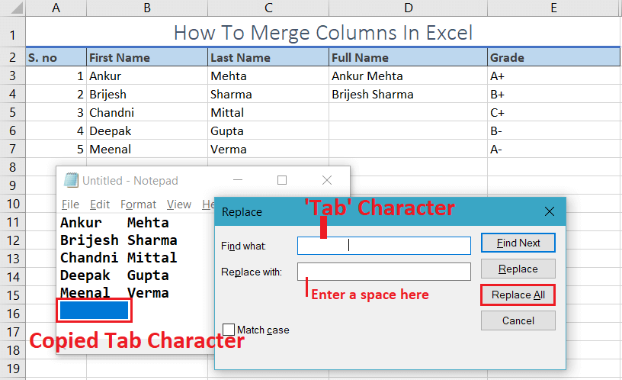Open the View menu in Notepad
This screenshot has height=380, width=622.
[x=179, y=204]
